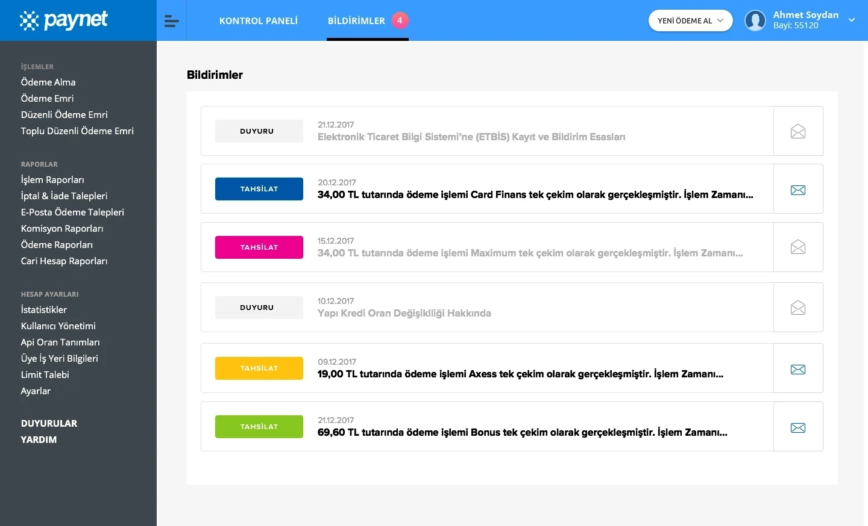Click DUYURU tag on Yapı Kredi notification
Viewport: 868px width, 526px height.
[259, 308]
